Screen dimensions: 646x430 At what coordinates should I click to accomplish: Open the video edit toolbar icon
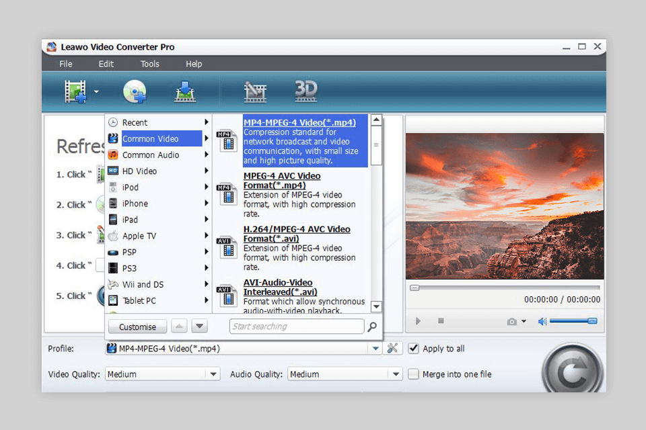(255, 91)
